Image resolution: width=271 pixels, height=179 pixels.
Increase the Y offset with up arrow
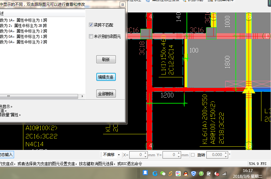[x=179, y=153]
